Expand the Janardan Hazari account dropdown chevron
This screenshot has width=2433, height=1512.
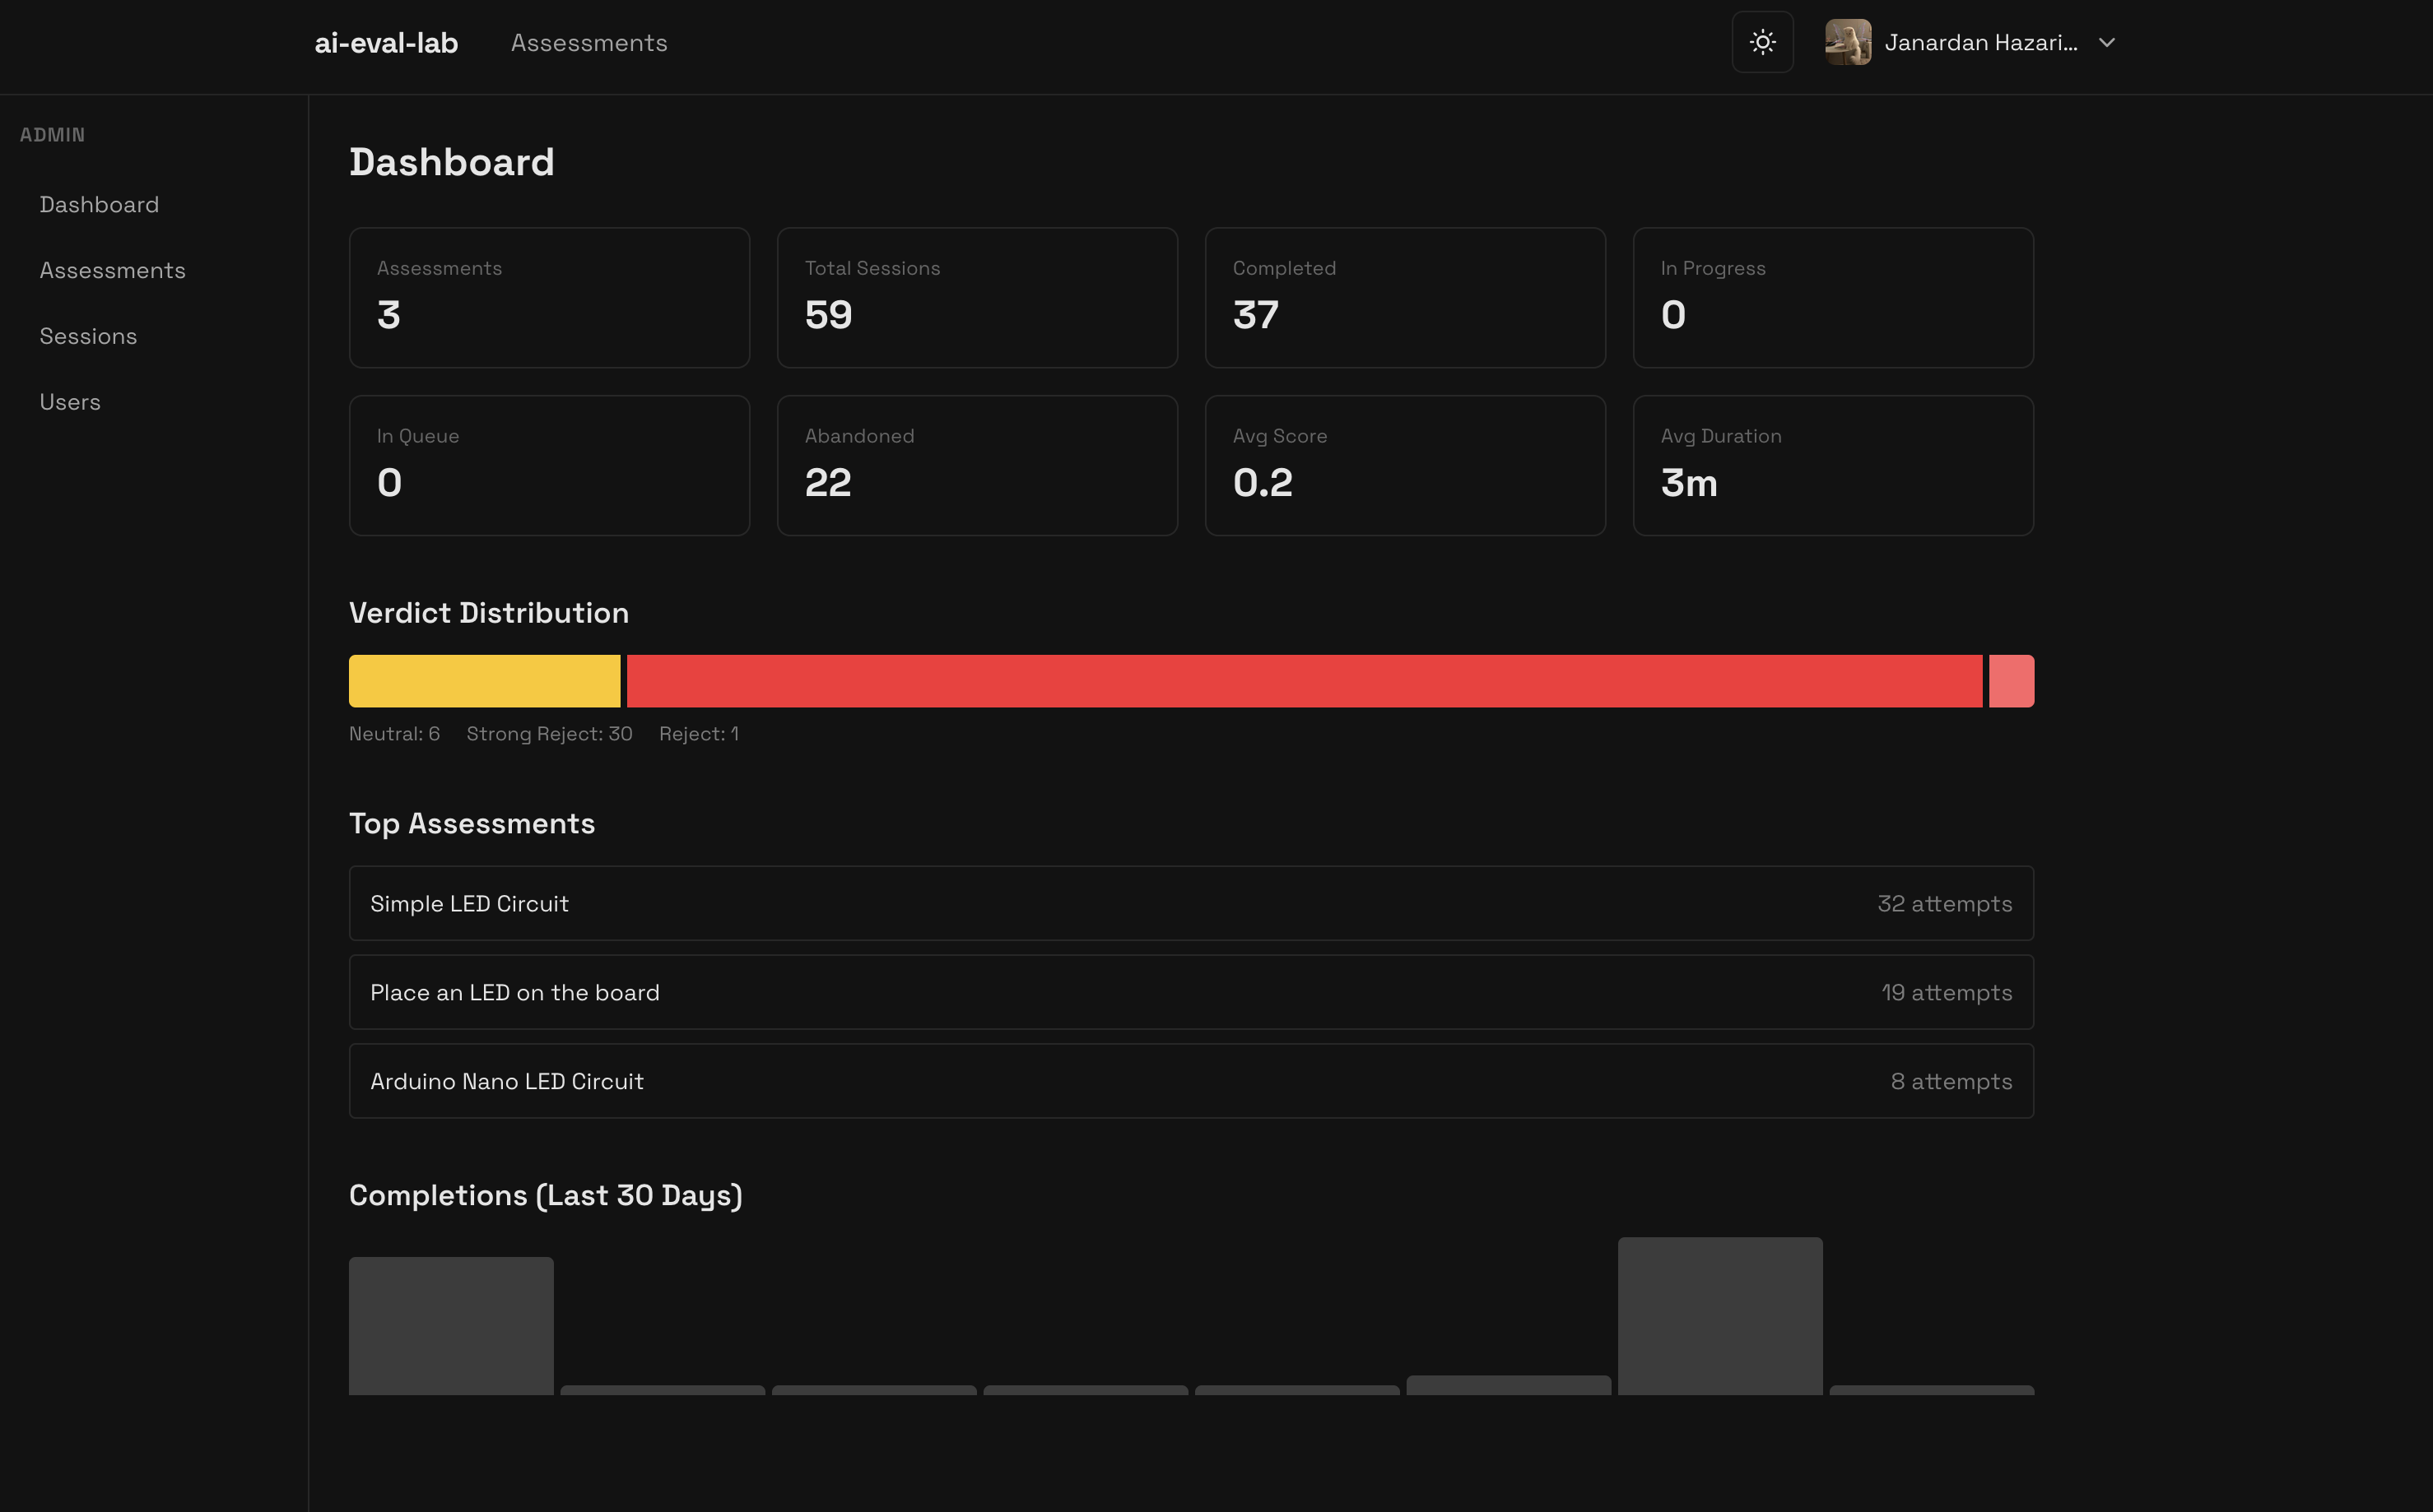2106,43
